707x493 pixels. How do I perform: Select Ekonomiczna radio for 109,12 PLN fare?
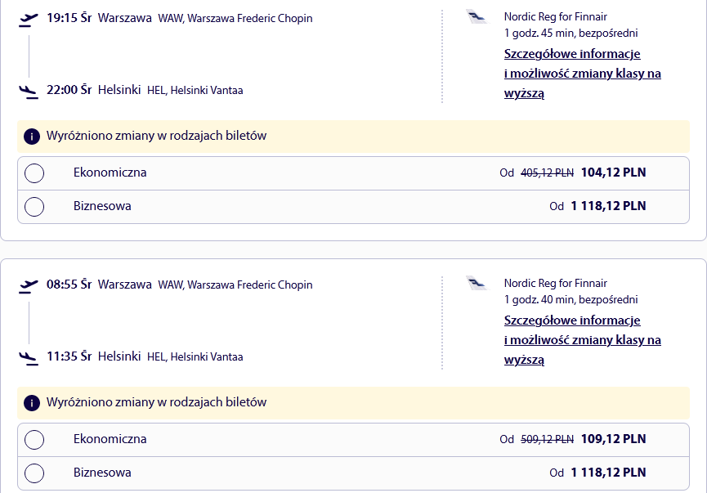click(x=34, y=440)
